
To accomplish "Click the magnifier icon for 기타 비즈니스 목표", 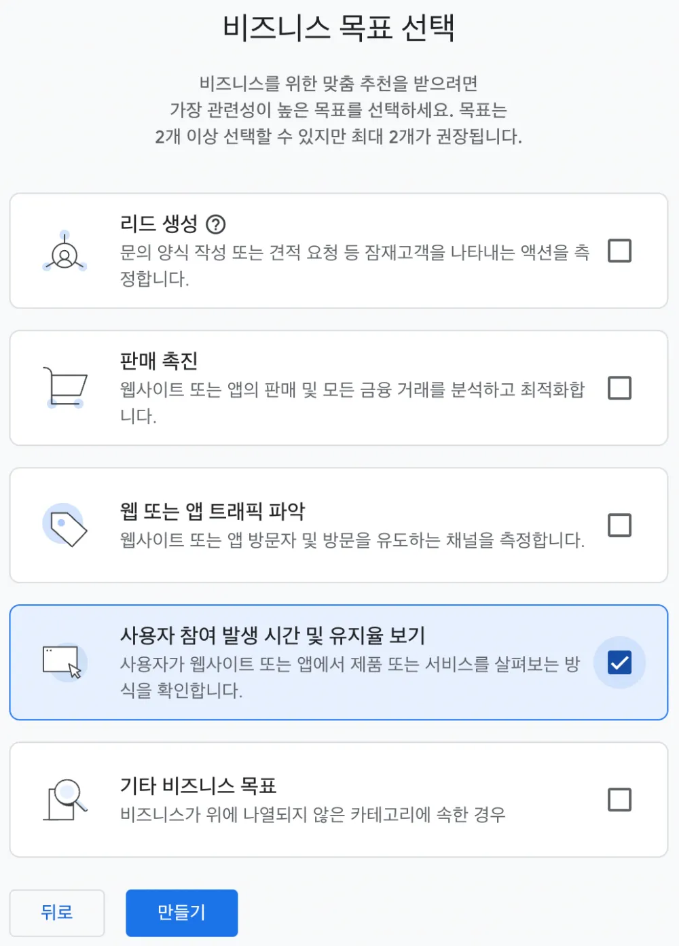I will [66, 799].
